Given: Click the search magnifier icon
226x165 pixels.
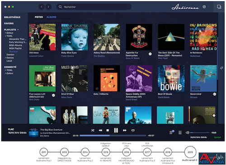Looking at the screenshot, I should click(60, 7).
